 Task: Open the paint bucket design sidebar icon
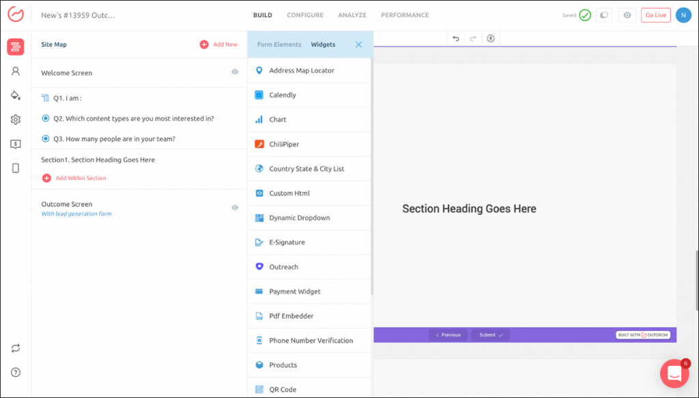16,95
